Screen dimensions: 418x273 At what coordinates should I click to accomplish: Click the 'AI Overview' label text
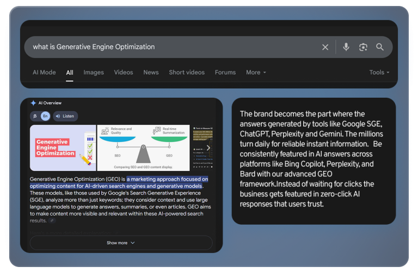[50, 103]
